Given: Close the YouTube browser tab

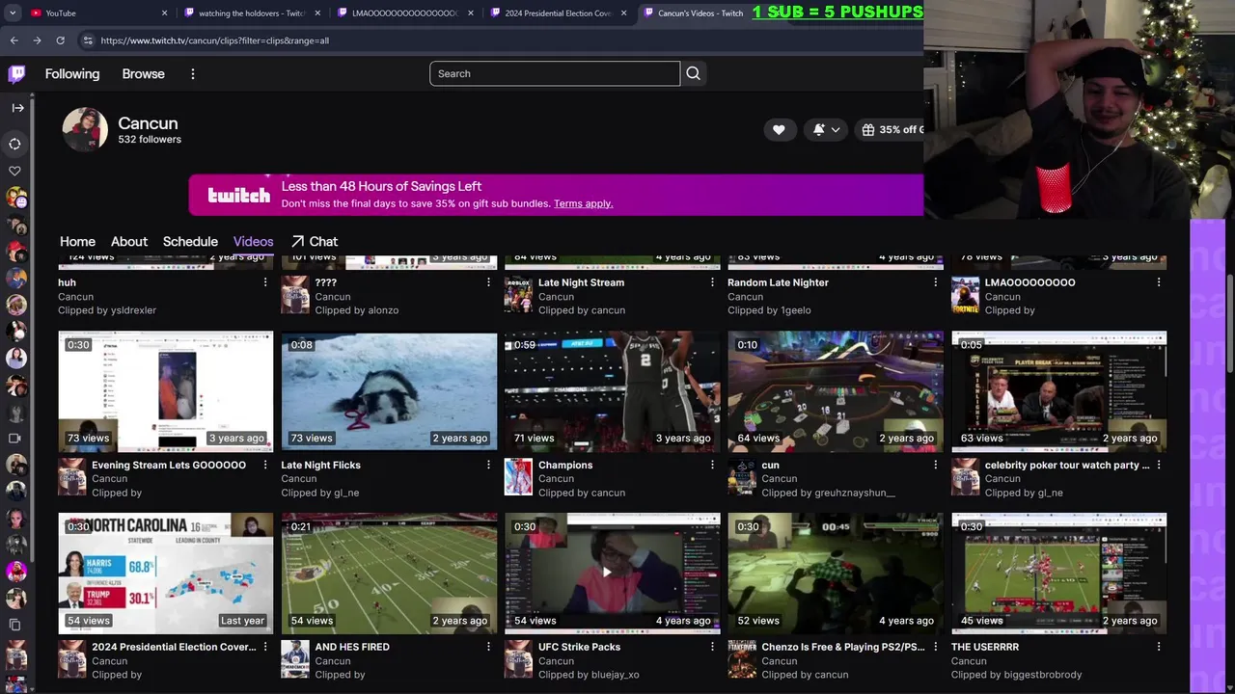Looking at the screenshot, I should (x=164, y=13).
